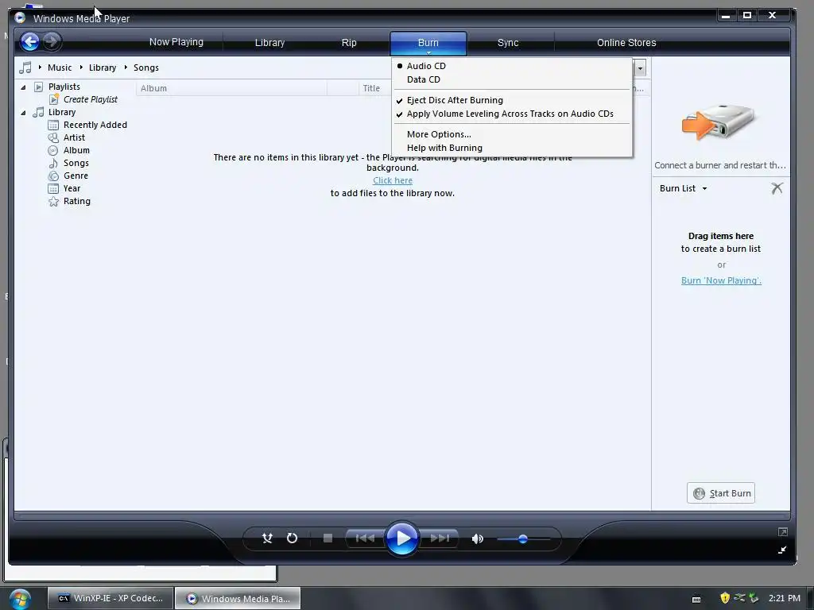Click the Back navigation arrow button

pyautogui.click(x=30, y=41)
